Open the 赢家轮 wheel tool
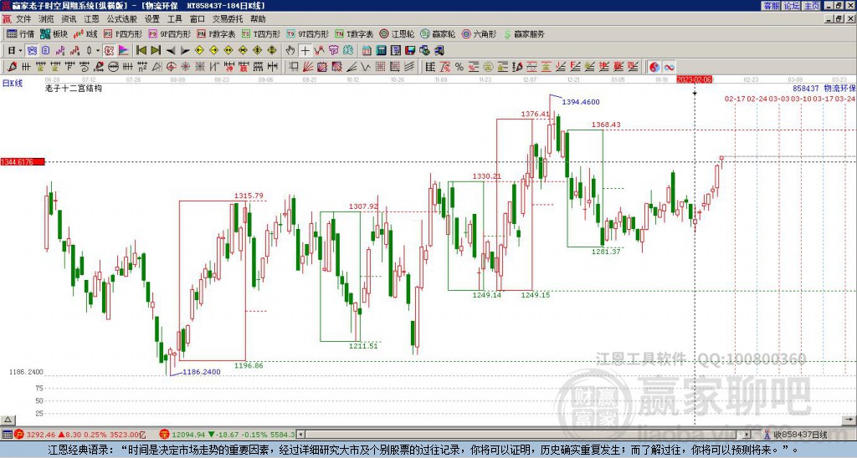The width and height of the screenshot is (857, 458). 439,33
